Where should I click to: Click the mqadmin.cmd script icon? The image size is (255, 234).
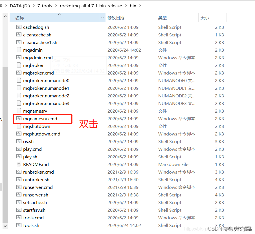[19, 58]
